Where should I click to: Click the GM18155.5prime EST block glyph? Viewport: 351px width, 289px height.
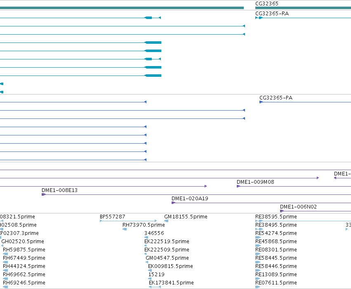tap(166, 221)
